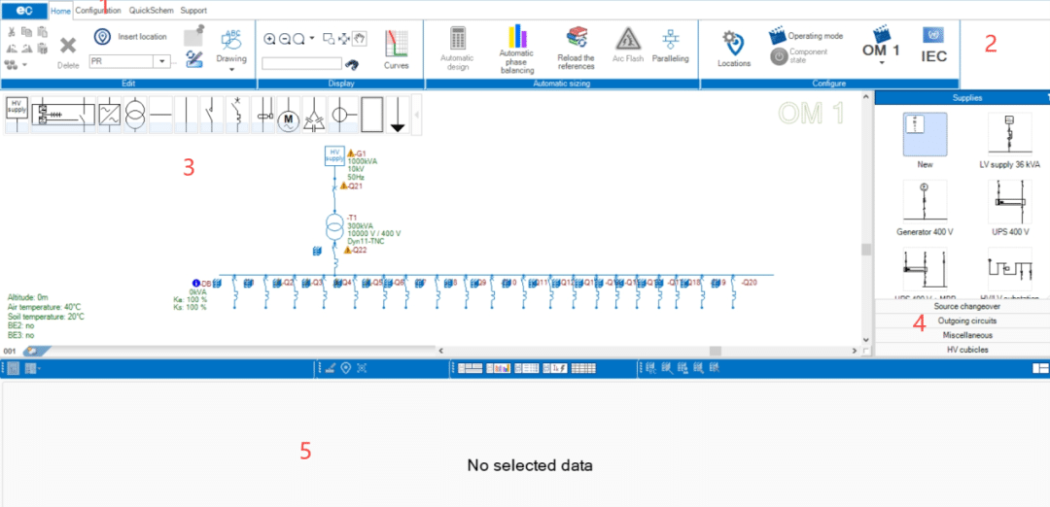Viewport: 1050px width, 507px height.
Task: Run Automatic phase balancing
Action: (x=516, y=49)
